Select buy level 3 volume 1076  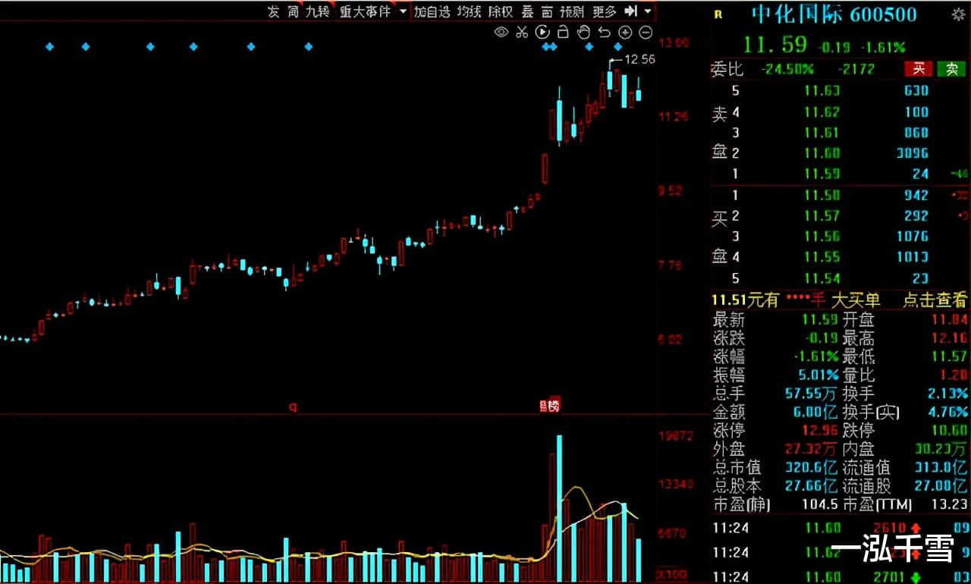[912, 237]
